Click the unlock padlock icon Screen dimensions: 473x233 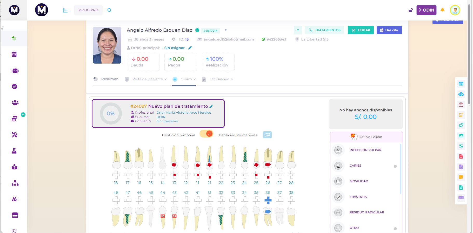[x=411, y=10]
